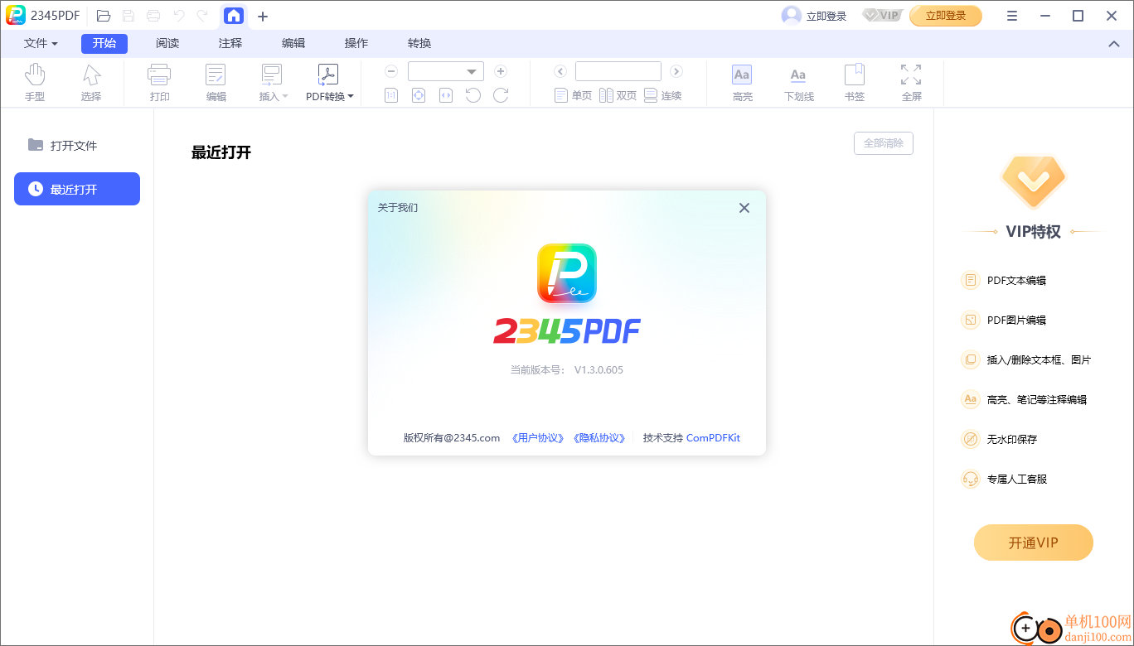
Task: Switch to the 转换 tab
Action: coord(419,43)
